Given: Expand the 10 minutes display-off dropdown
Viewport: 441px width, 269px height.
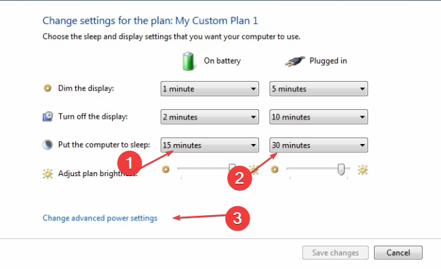Looking at the screenshot, I should [319, 117].
